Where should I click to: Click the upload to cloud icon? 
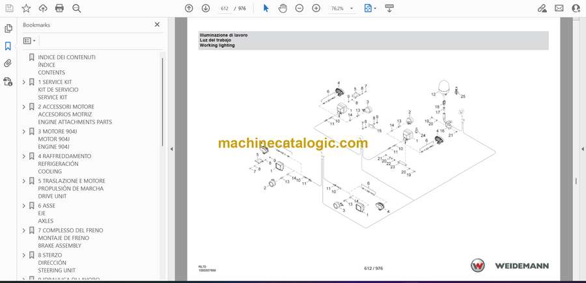click(x=43, y=8)
